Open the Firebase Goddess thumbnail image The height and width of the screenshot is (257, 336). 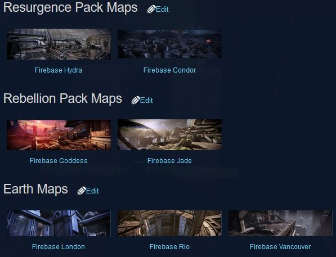(59, 135)
